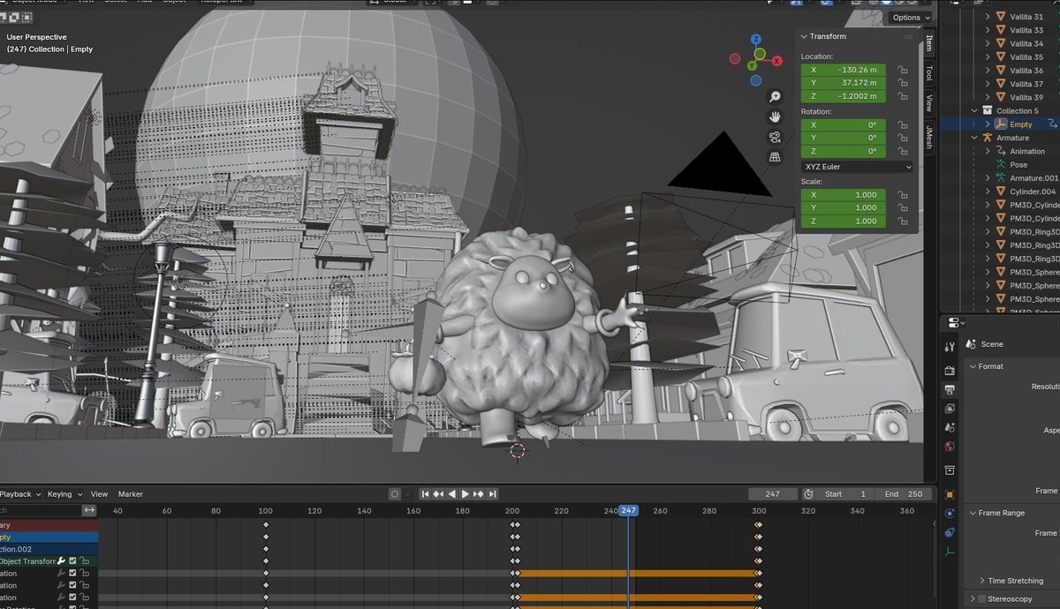Select Cylinder.004 in outliner
This screenshot has width=1060, height=609.
click(1033, 192)
